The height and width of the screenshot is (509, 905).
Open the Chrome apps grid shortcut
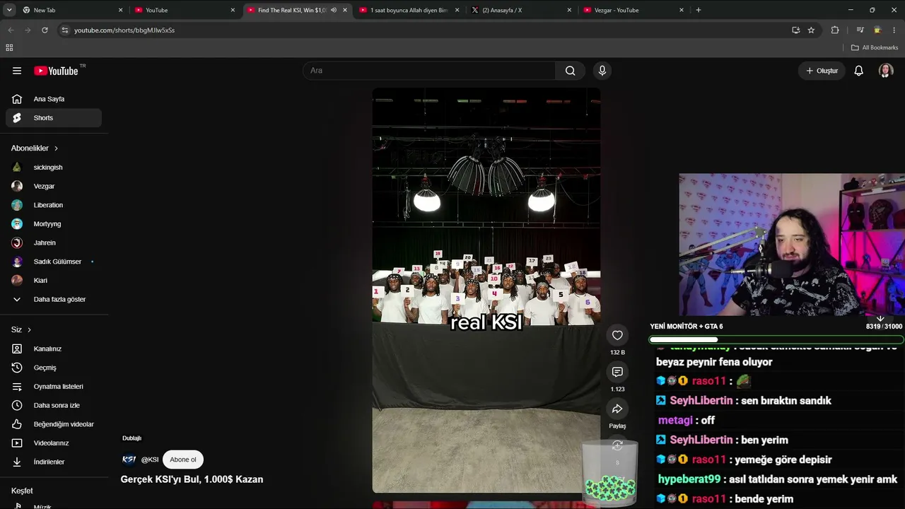pos(9,47)
